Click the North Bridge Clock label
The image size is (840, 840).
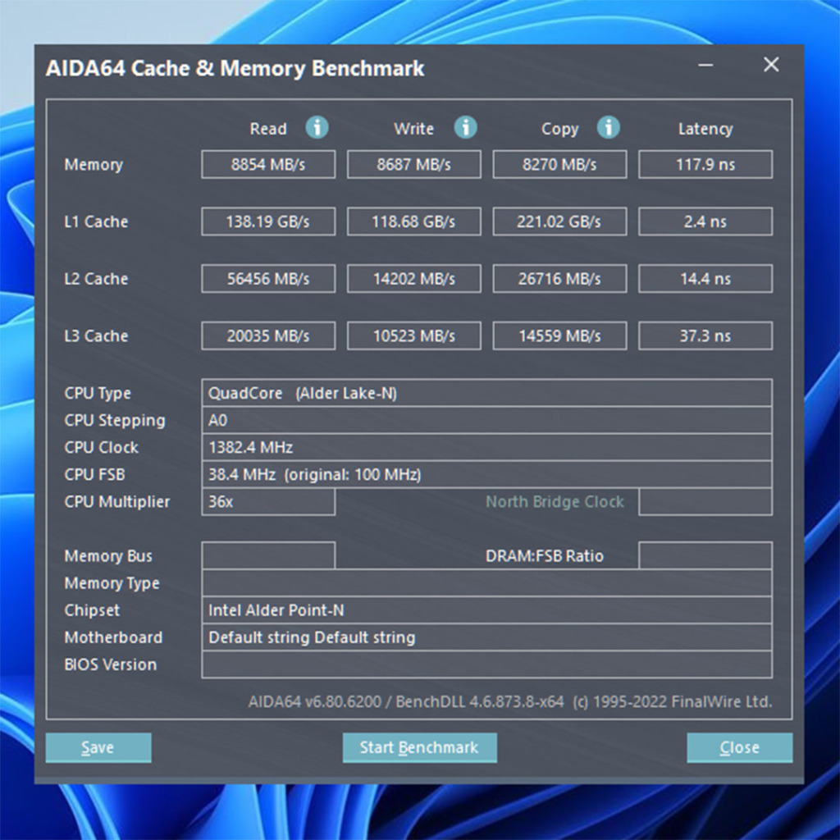(555, 502)
